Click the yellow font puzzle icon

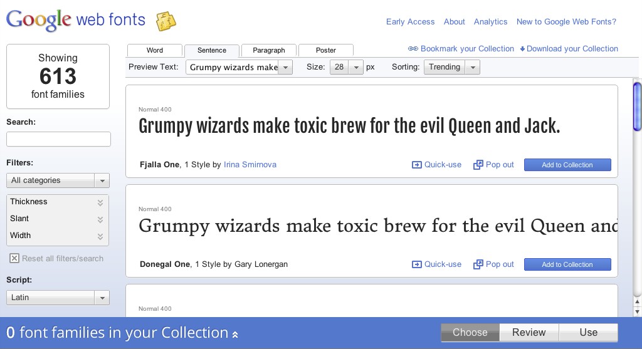click(166, 21)
